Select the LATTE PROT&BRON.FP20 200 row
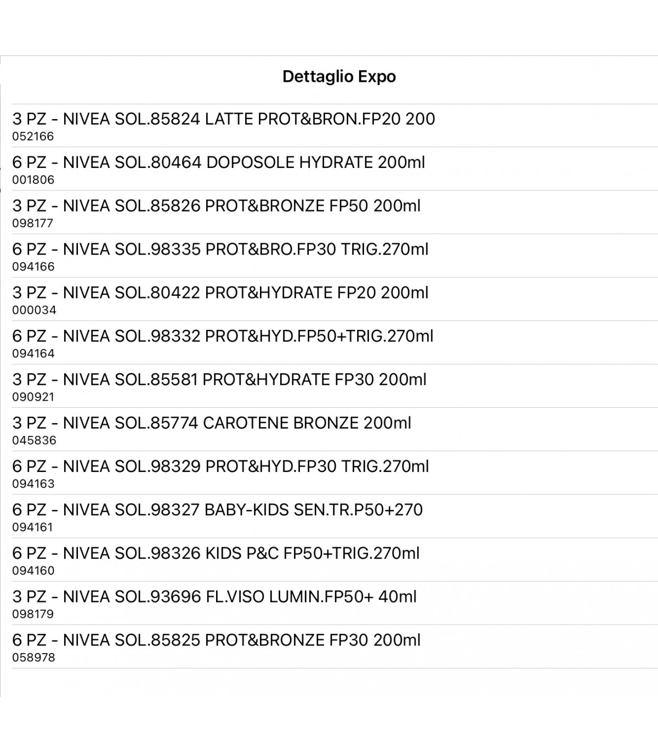The height and width of the screenshot is (753, 658). click(334, 126)
